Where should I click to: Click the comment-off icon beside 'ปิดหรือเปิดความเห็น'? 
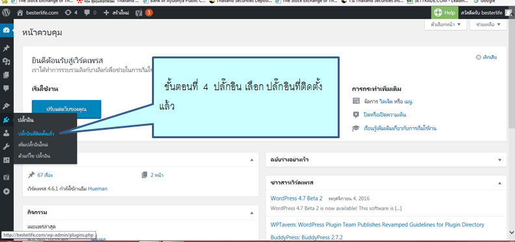click(356, 115)
